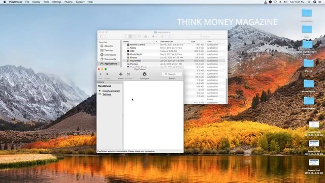The height and width of the screenshot is (183, 325).
Task: Click the Siri icon in menu bar
Action: (x=314, y=2)
